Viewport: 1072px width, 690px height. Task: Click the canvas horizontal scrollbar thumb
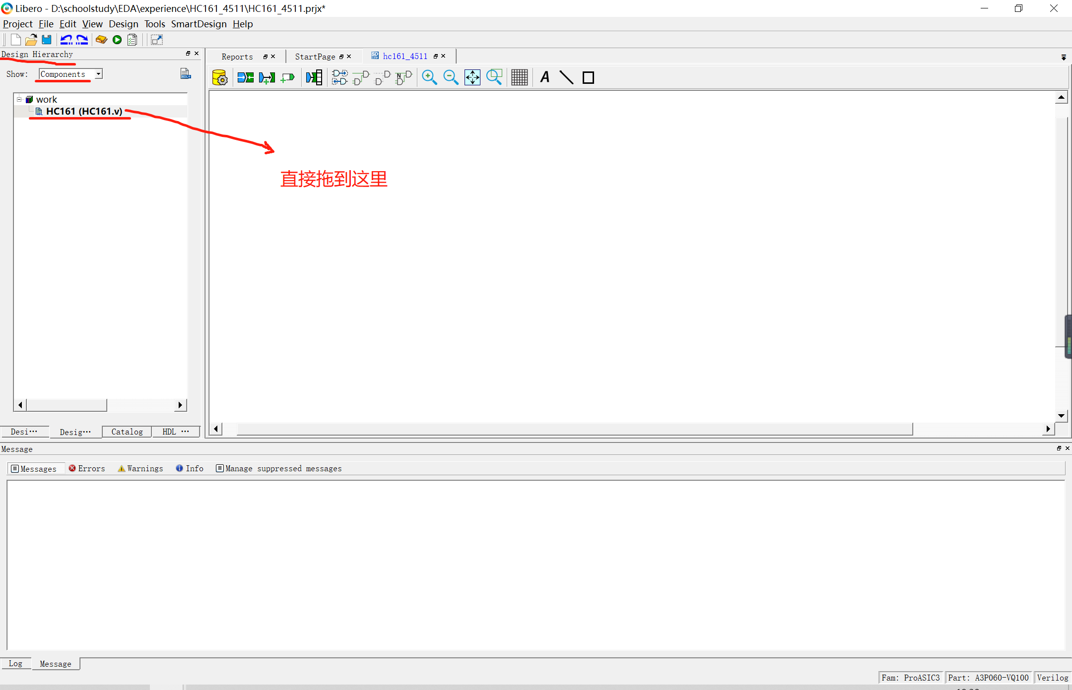pos(574,429)
